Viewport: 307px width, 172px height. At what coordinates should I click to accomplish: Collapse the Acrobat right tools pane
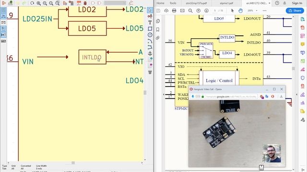[x=296, y=95]
